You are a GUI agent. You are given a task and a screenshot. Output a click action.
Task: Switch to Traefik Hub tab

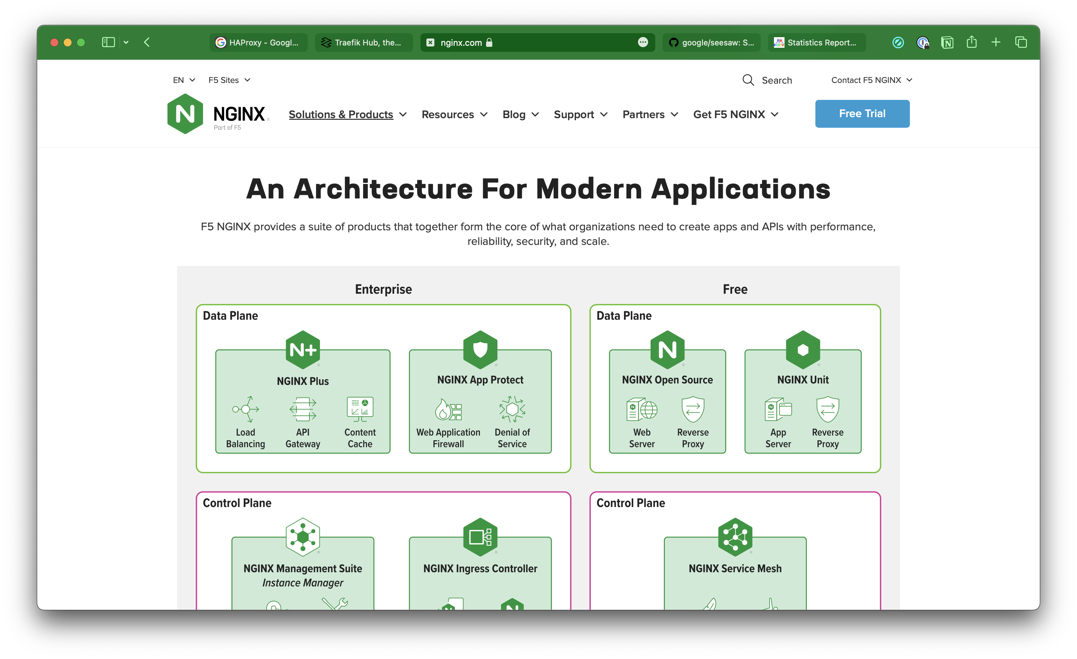[x=364, y=42]
